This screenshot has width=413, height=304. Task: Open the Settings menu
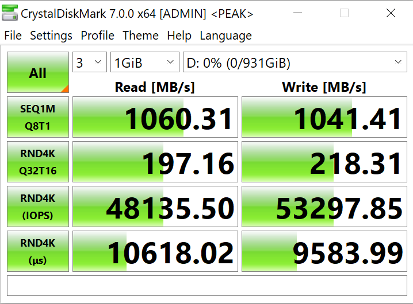(51, 36)
